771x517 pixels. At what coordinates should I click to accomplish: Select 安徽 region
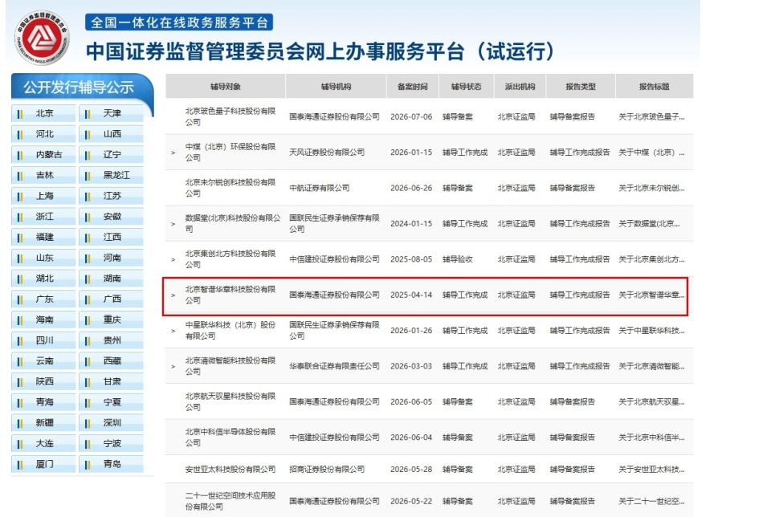point(111,217)
